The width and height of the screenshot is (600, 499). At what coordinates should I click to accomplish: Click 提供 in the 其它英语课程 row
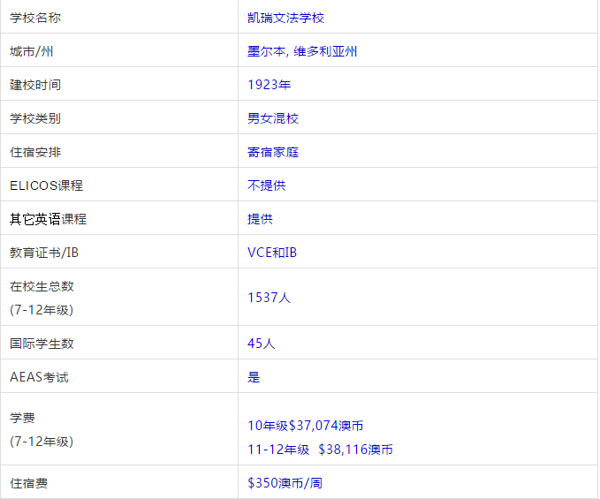(260, 219)
